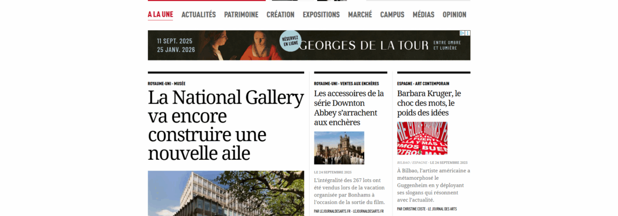Screen dimensions: 618x216
Task: Click the Downton Abbey castle thumbnail
Action: (339, 147)
